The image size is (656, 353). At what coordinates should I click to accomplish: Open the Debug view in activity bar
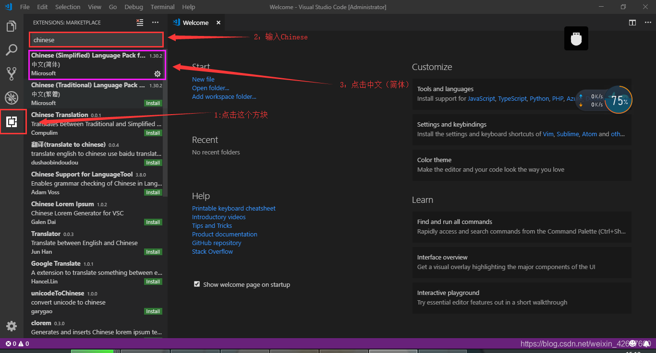tap(12, 97)
